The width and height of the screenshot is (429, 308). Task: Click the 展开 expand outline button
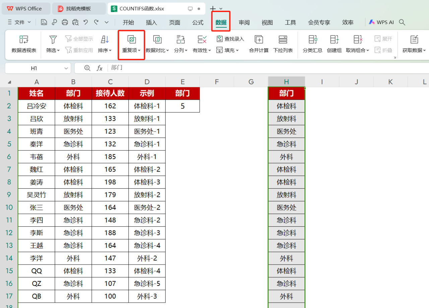(x=383, y=39)
